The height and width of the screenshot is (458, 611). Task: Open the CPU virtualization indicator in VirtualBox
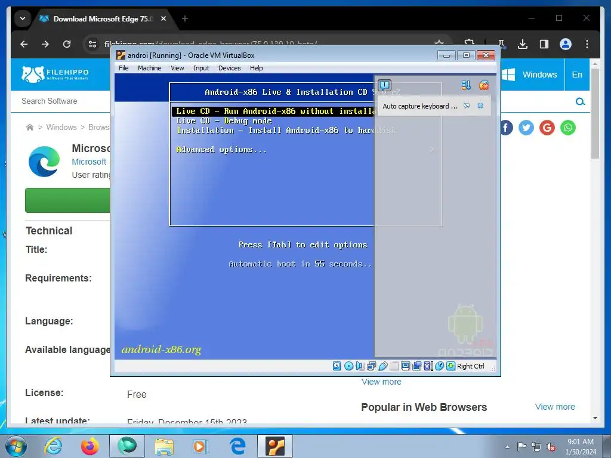click(428, 366)
